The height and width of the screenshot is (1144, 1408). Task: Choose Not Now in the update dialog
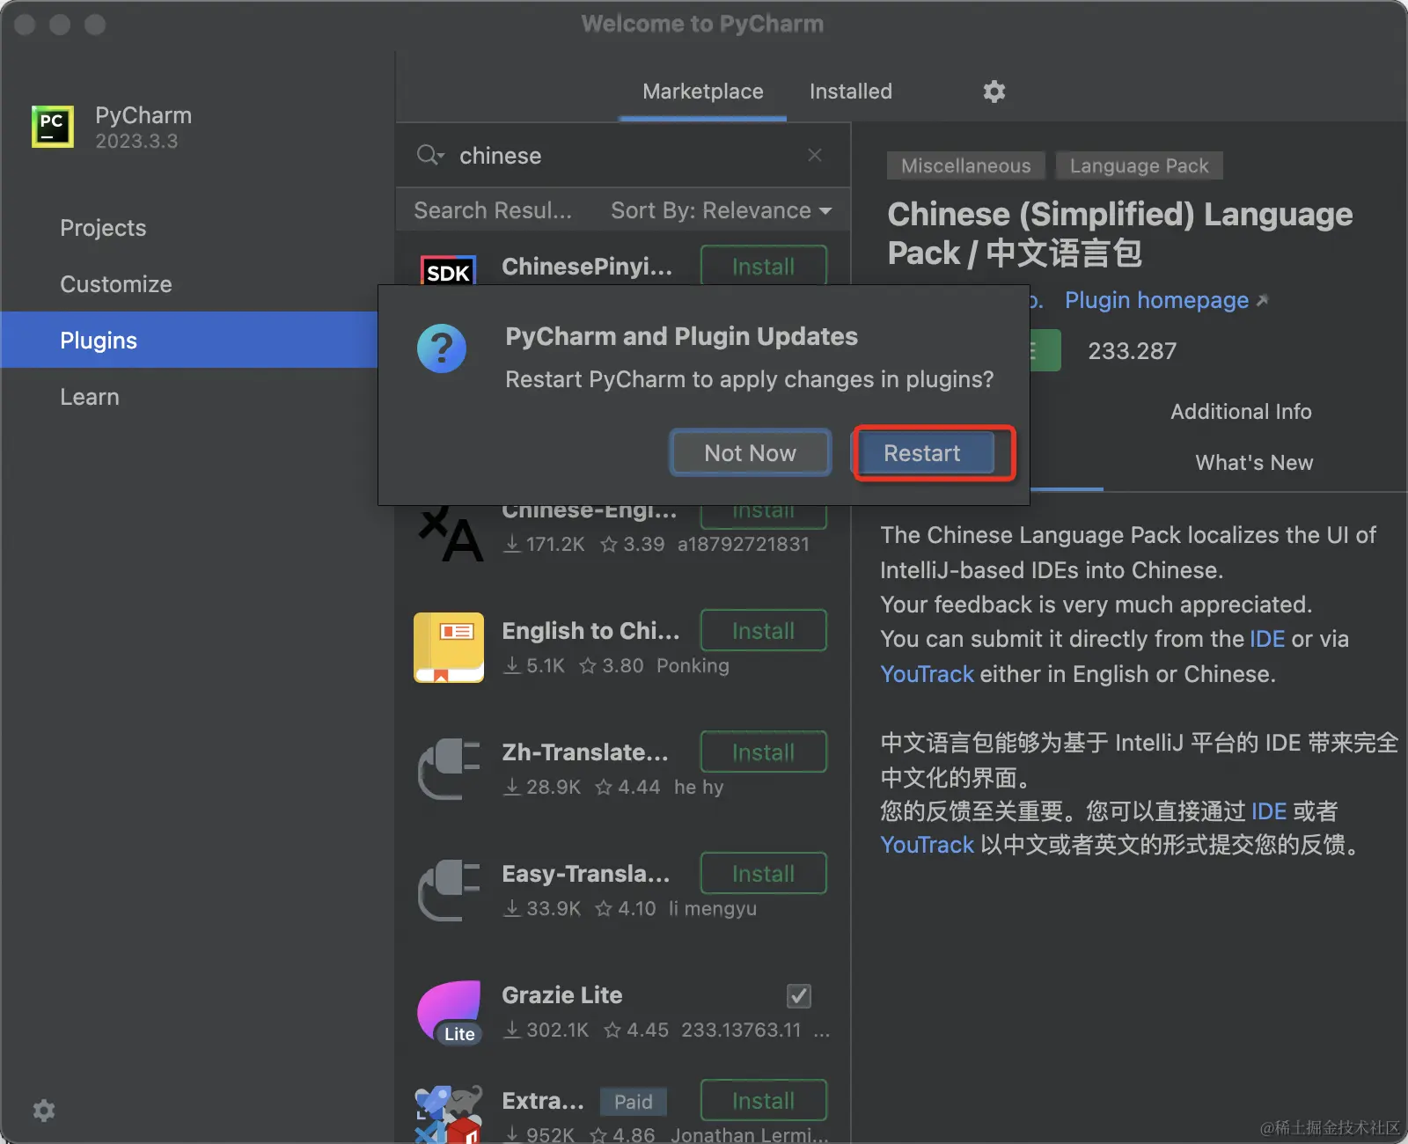pos(750,453)
